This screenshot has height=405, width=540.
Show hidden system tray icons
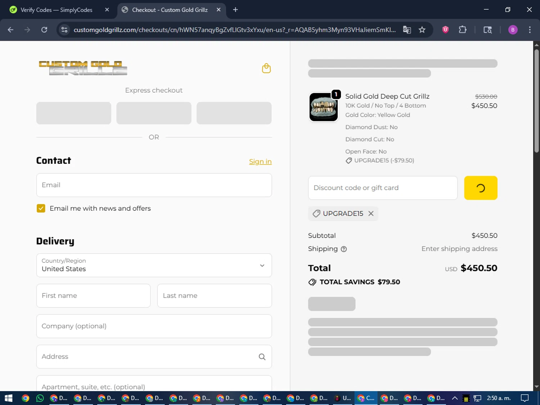pos(455,398)
